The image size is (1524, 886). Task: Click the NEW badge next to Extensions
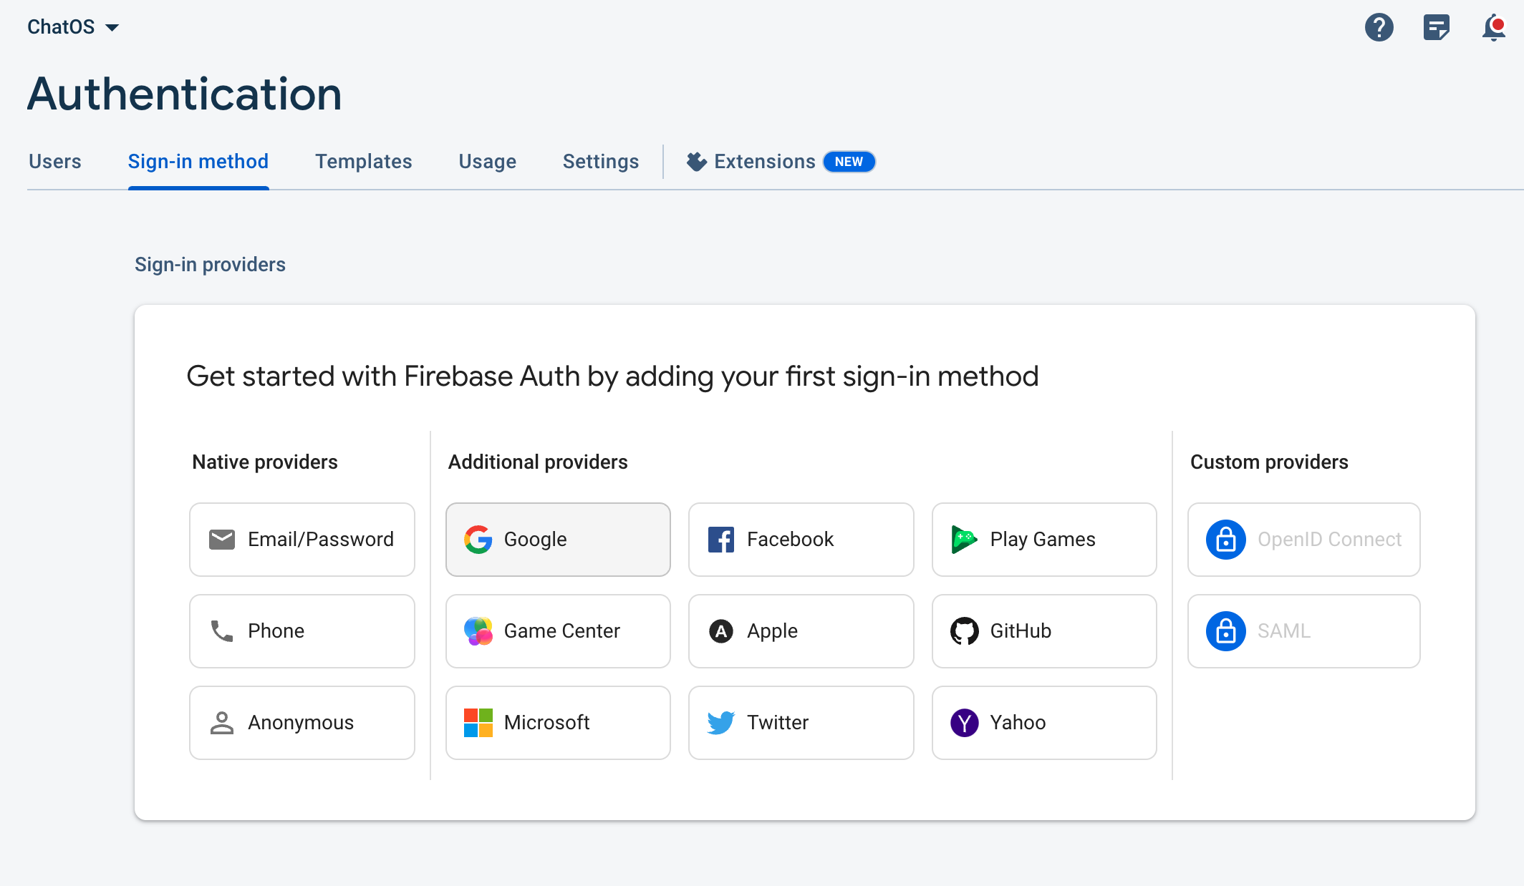849,162
